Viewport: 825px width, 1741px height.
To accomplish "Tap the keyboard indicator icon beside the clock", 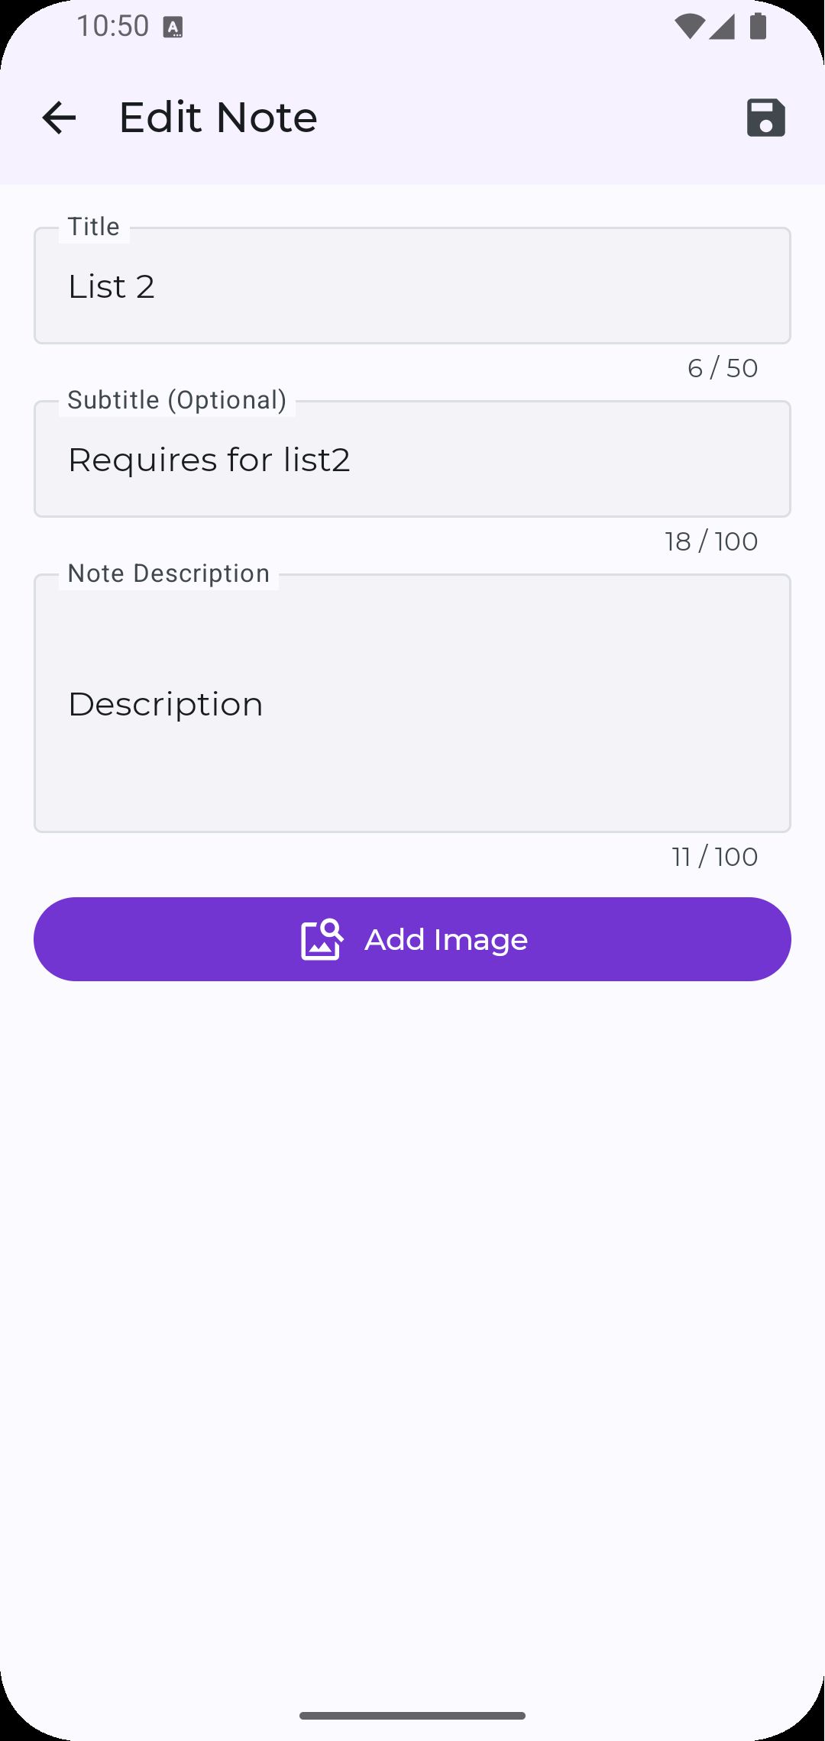I will (173, 28).
